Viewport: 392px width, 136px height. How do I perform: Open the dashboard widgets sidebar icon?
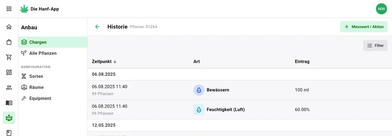(9, 72)
